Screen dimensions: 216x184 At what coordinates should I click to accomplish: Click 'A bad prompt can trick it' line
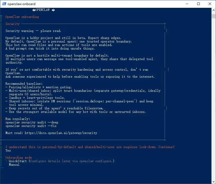point(50,49)
